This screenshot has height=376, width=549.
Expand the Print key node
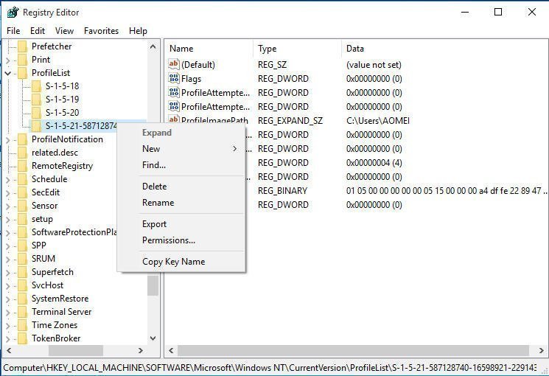pos(8,60)
